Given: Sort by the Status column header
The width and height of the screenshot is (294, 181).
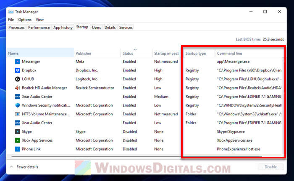Looking at the screenshot, I should pos(136,54).
